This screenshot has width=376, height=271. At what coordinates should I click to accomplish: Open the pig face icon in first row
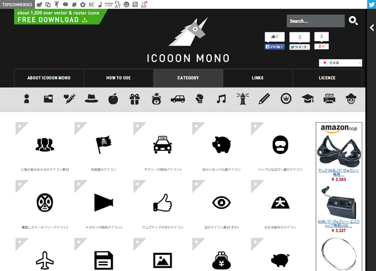pyautogui.click(x=221, y=145)
